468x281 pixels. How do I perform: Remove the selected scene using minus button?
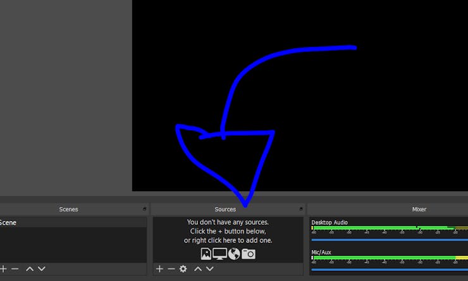click(15, 269)
